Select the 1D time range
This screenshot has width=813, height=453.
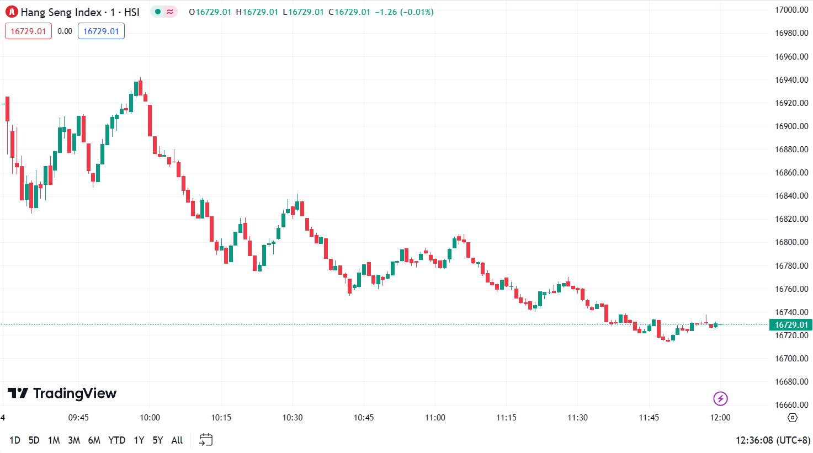pyautogui.click(x=15, y=440)
